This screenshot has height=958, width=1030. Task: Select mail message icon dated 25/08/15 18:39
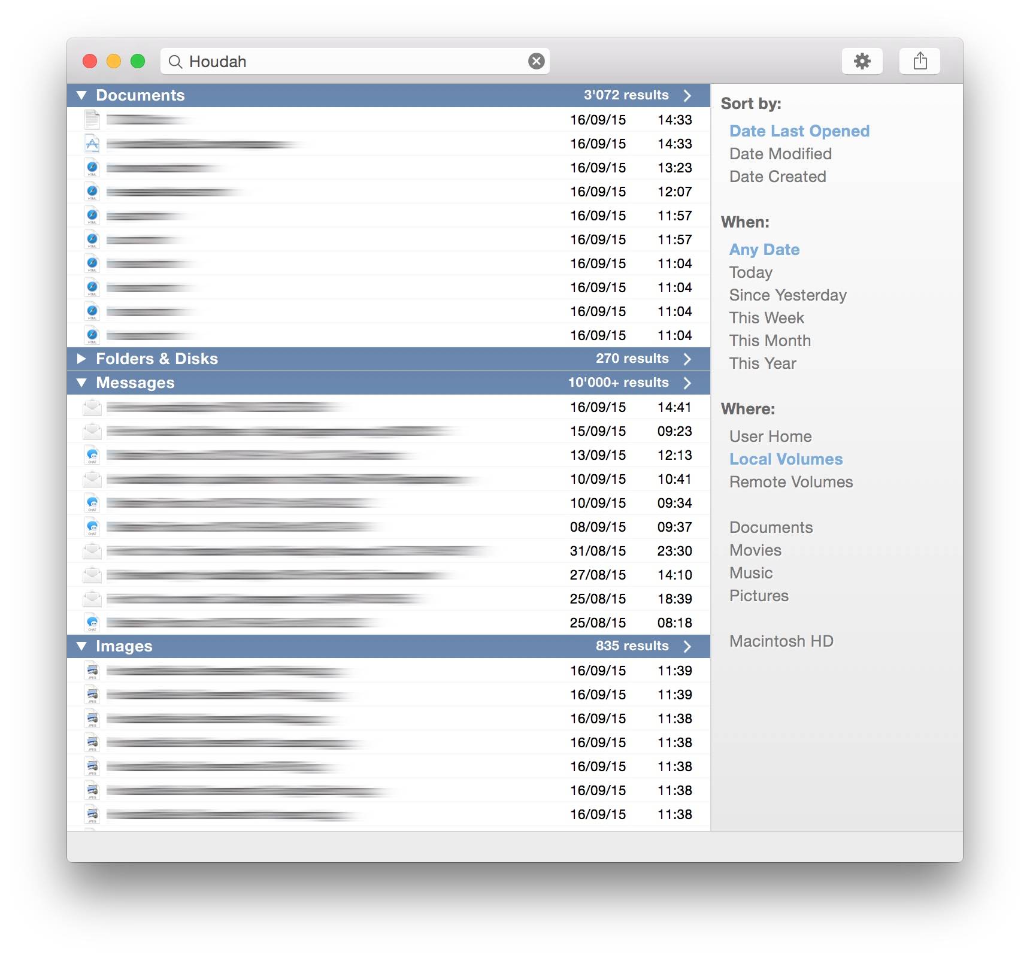pos(92,599)
